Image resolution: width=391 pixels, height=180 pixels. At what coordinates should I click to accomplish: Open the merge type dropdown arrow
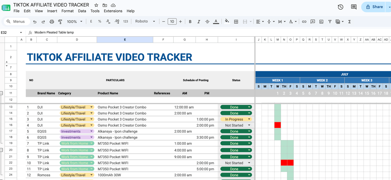point(251,22)
